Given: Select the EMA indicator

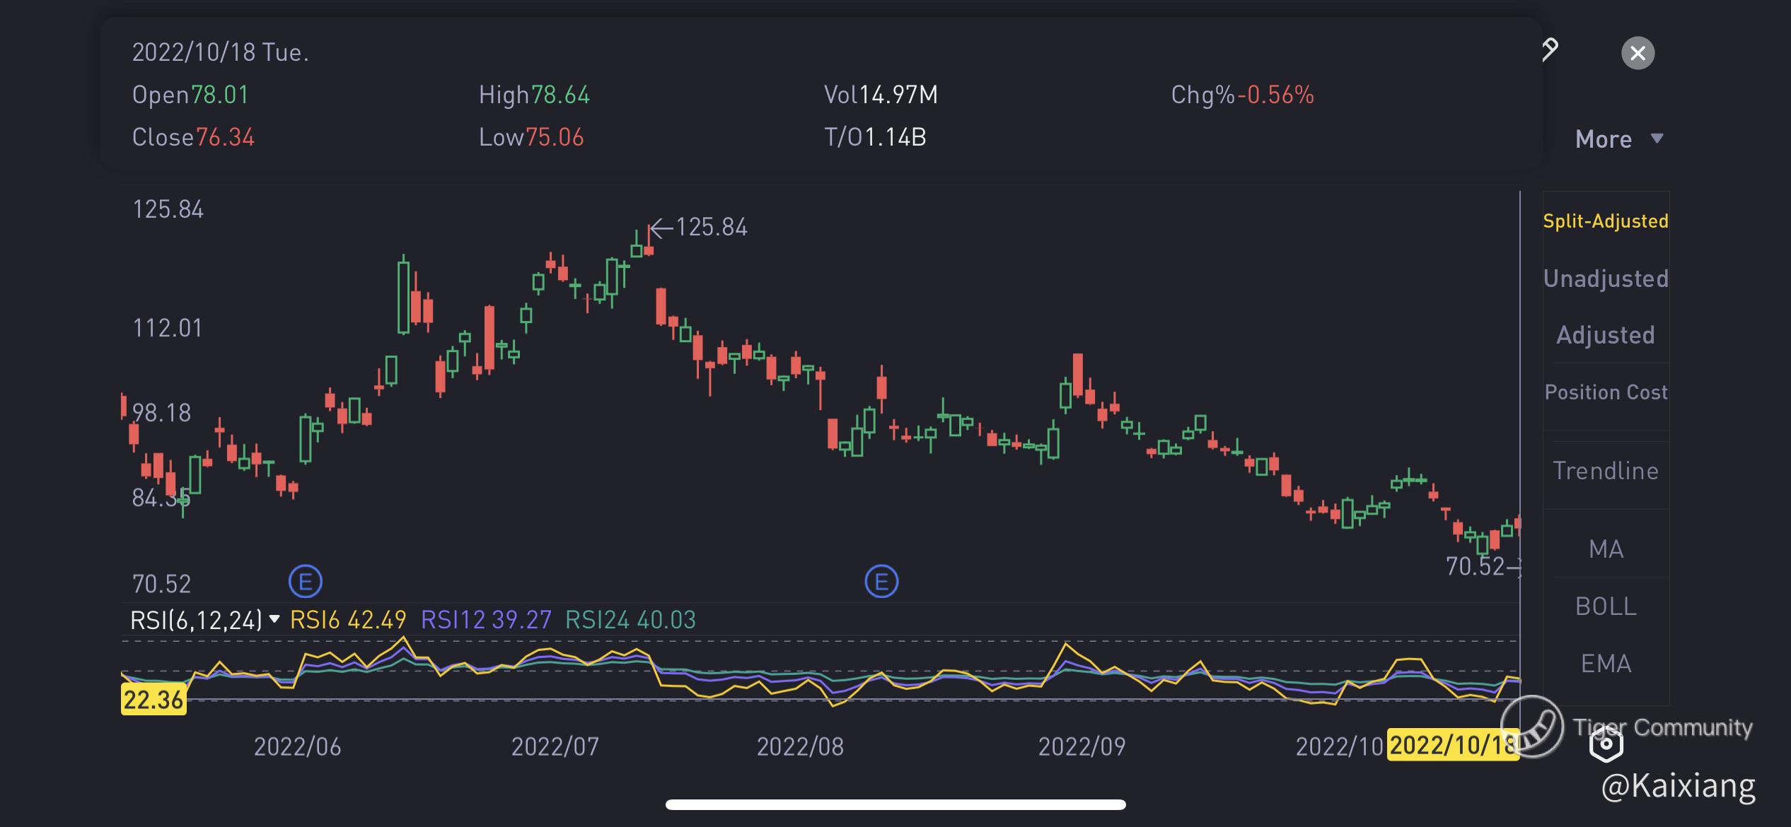Looking at the screenshot, I should [1605, 664].
